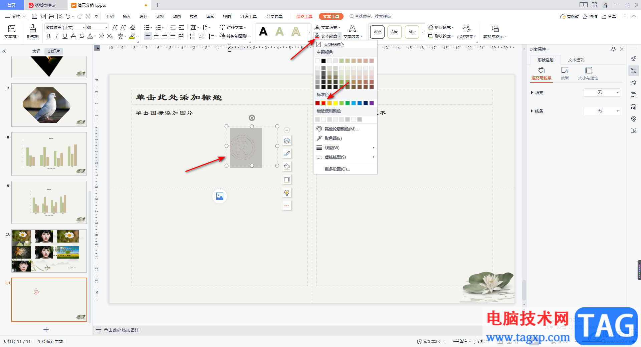Click the pen icon beside selected shape

click(287, 153)
